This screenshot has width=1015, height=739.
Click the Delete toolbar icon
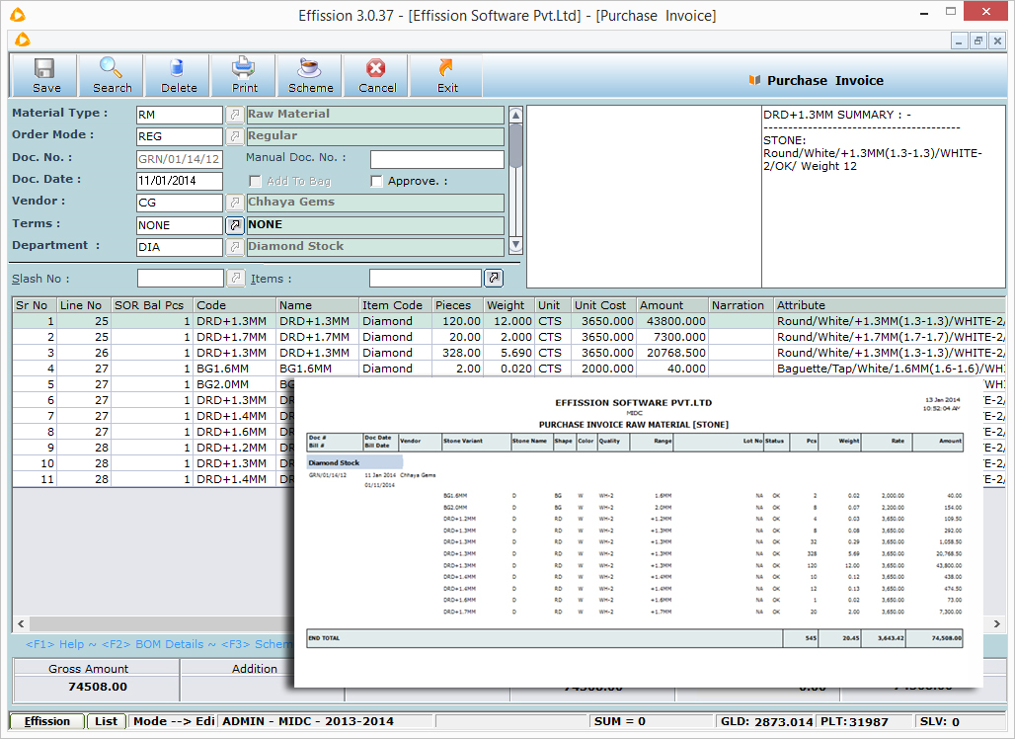pyautogui.click(x=178, y=76)
